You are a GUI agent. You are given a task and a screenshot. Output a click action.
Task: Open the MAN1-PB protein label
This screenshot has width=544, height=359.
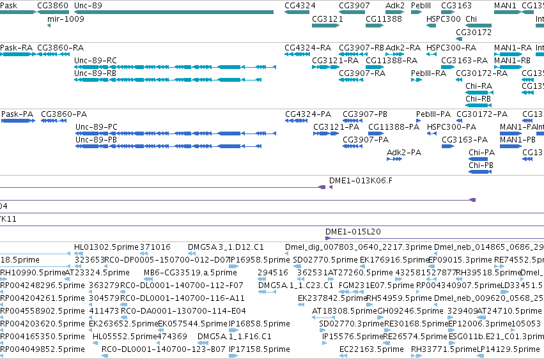(518, 140)
